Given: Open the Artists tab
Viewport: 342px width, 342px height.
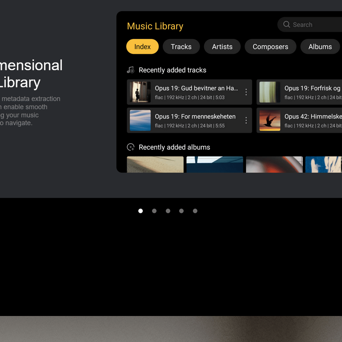Looking at the screenshot, I should 222,46.
